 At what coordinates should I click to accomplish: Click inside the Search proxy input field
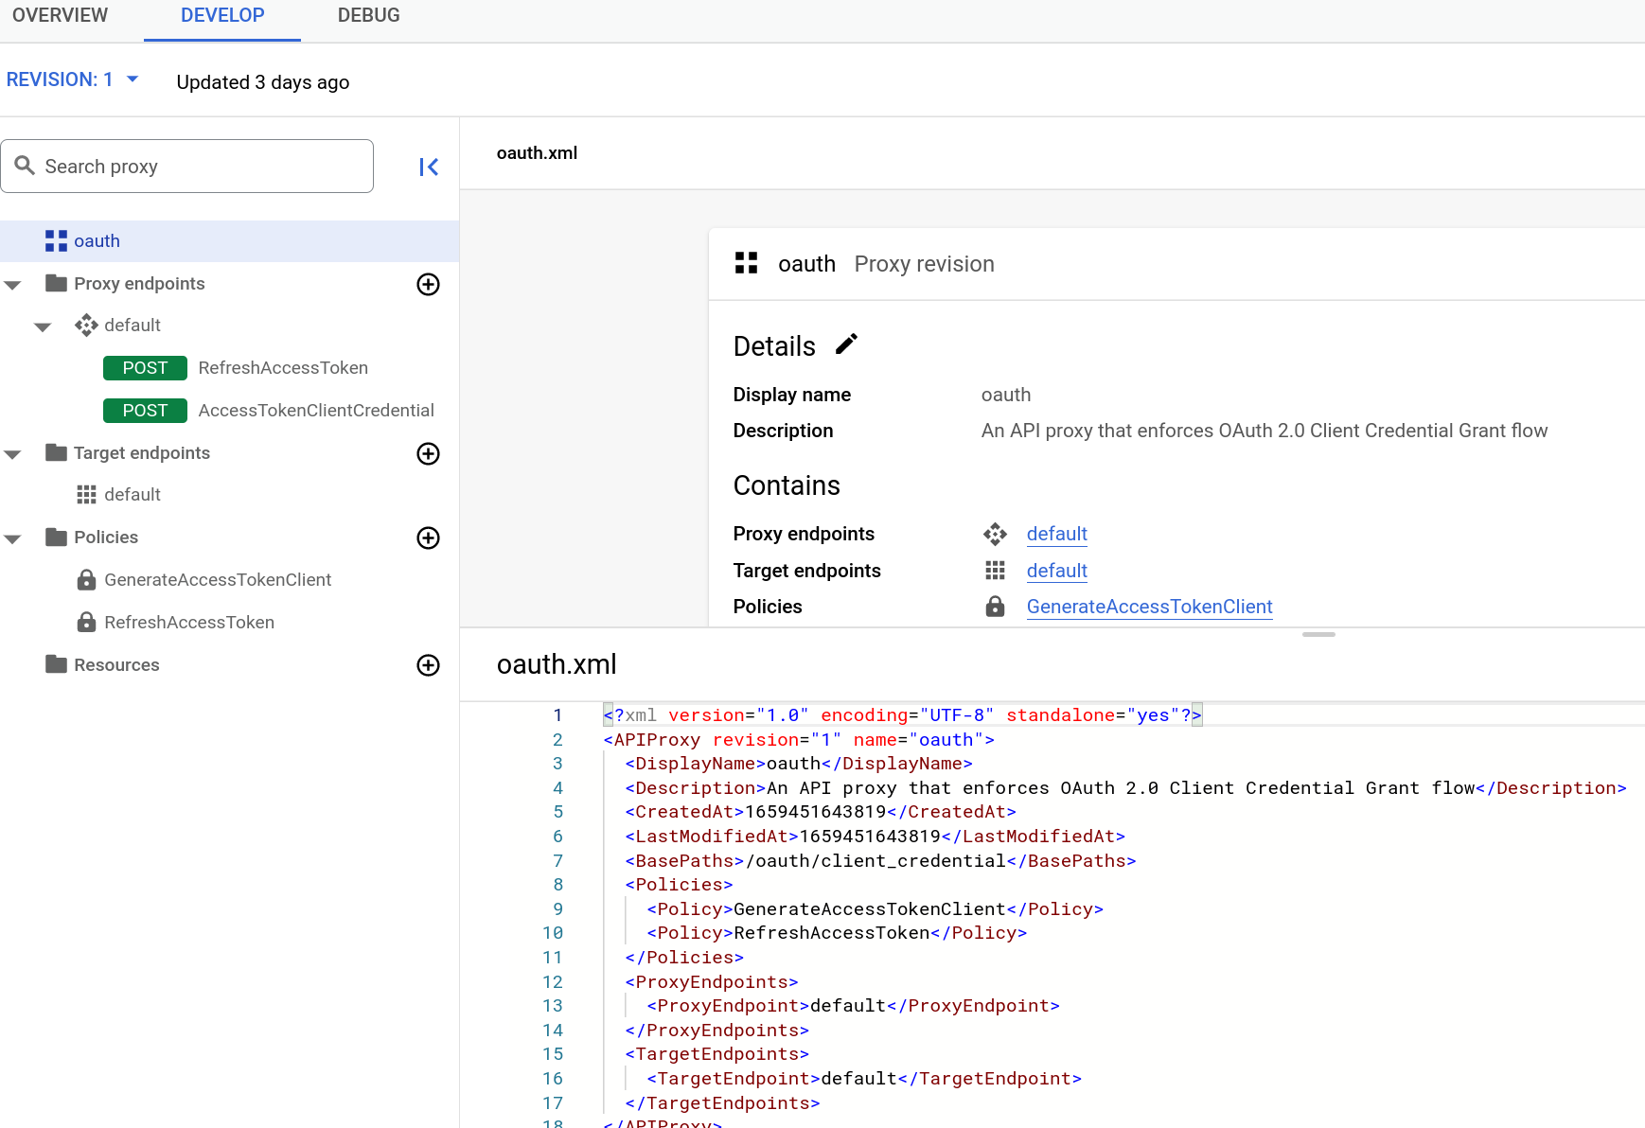point(189,166)
